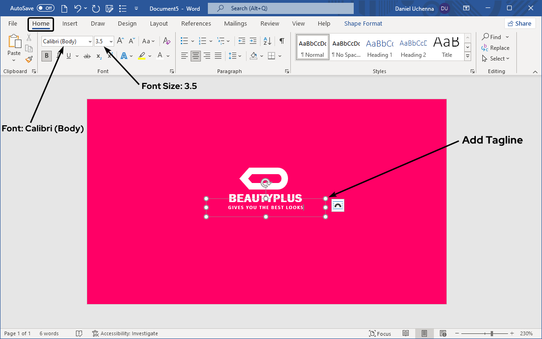This screenshot has width=542, height=339.
Task: Apply bullet list formatting
Action: click(185, 41)
